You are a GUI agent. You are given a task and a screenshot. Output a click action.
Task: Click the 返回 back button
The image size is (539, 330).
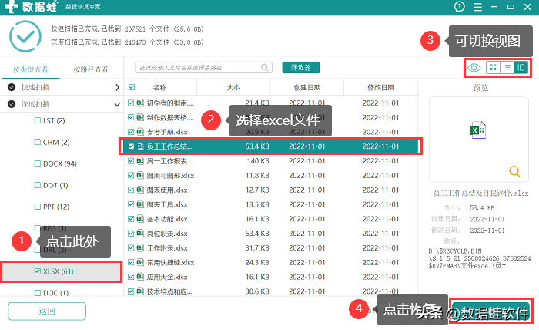(x=46, y=311)
